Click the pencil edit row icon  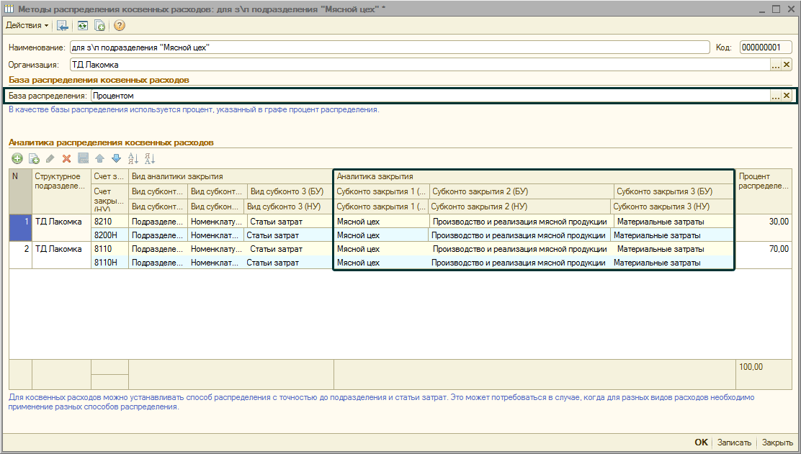(x=50, y=158)
